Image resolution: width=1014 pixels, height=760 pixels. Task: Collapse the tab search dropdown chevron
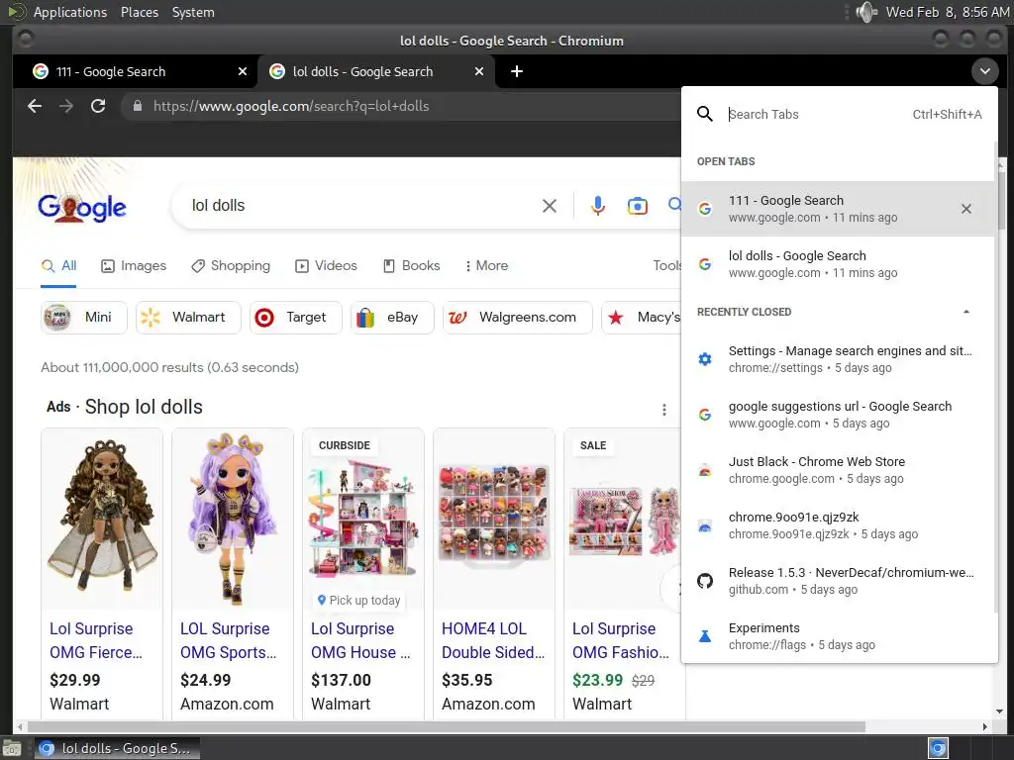985,71
